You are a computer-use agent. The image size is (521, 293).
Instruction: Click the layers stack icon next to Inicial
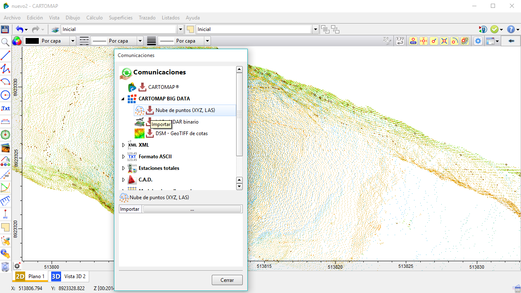55,29
